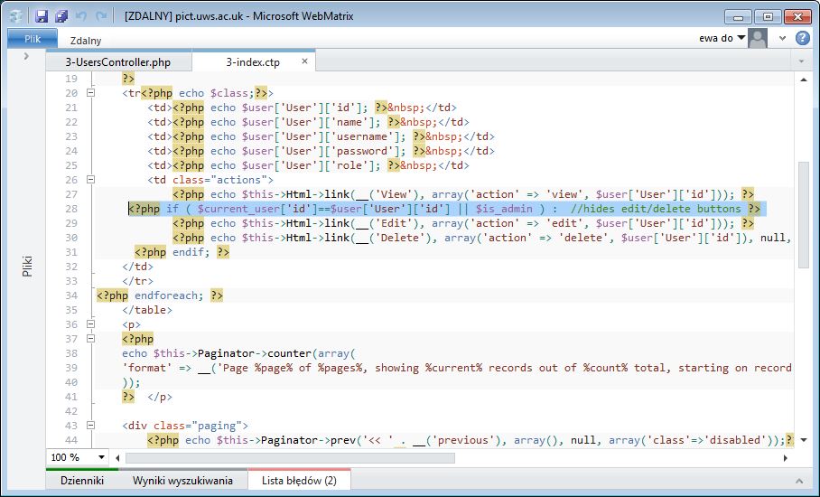Open the Help question mark icon
The width and height of the screenshot is (820, 497).
coord(802,38)
